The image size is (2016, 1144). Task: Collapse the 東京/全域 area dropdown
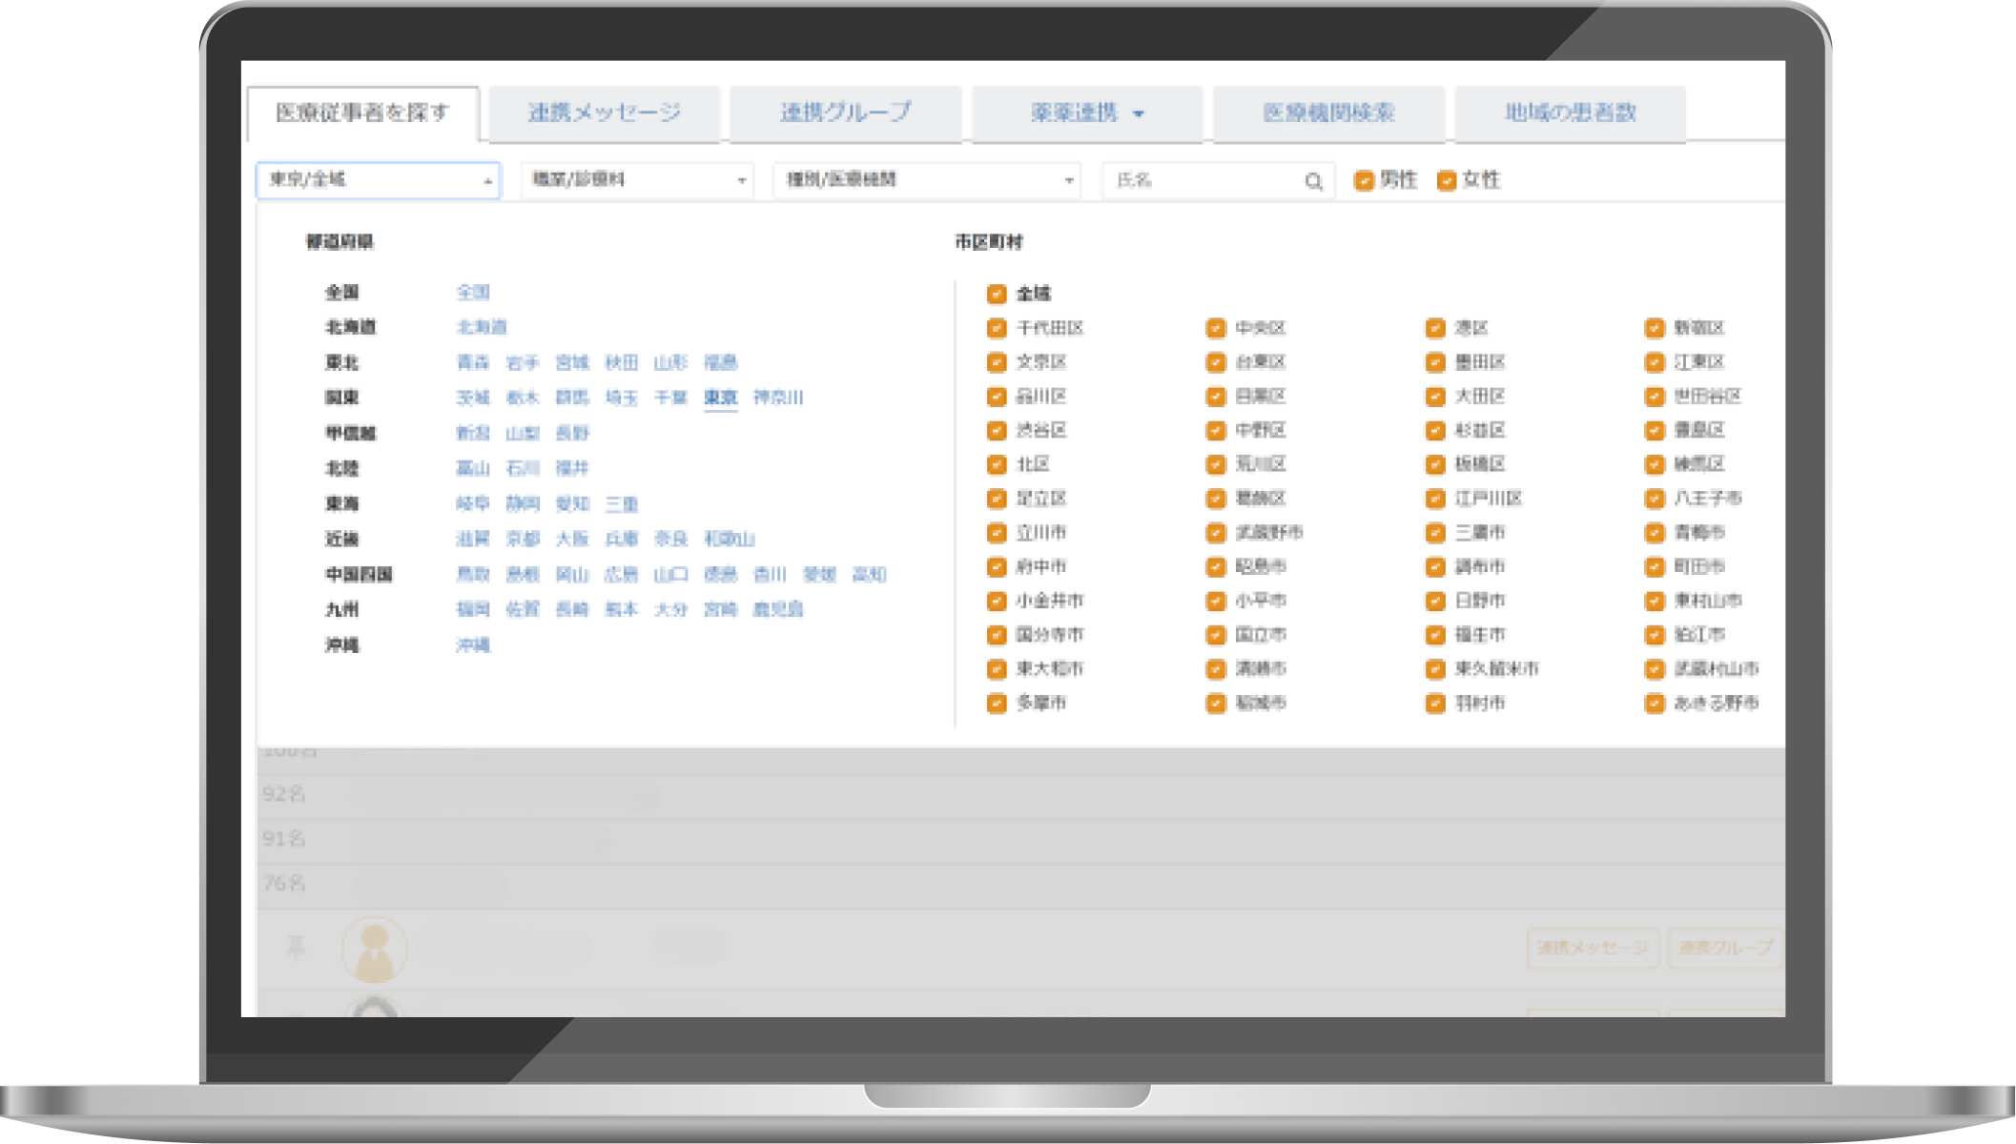click(x=379, y=180)
